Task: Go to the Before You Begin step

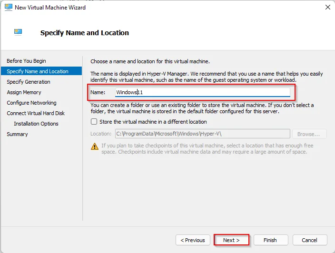Action: point(26,61)
